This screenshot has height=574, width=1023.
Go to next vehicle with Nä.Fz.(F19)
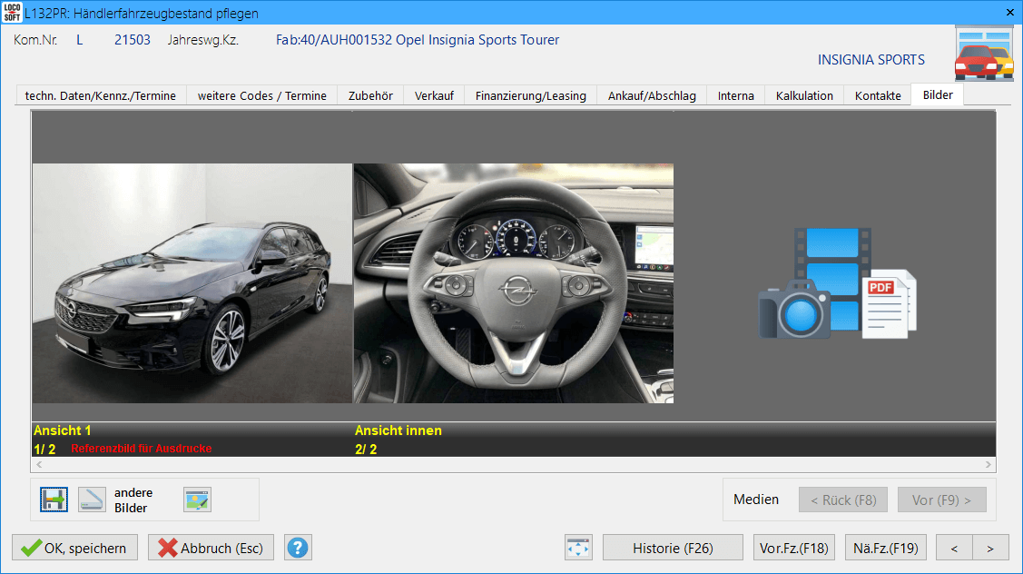[x=885, y=548]
